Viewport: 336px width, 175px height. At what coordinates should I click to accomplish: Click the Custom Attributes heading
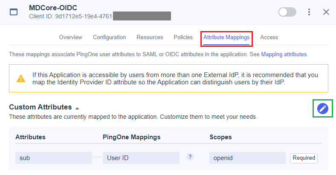(x=40, y=107)
